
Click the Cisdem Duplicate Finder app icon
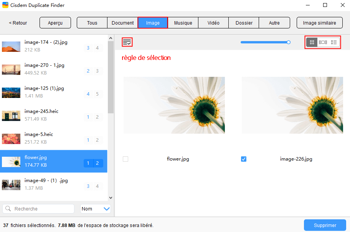[5, 5]
